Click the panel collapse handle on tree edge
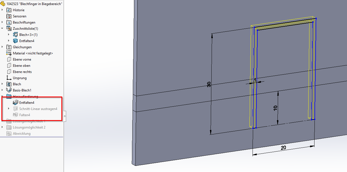The height and width of the screenshot is (172, 347). pos(65,116)
